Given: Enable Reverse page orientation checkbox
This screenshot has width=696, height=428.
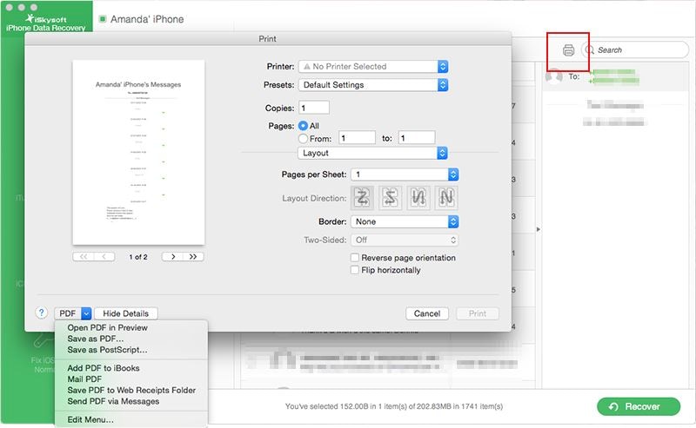Looking at the screenshot, I should pos(355,258).
